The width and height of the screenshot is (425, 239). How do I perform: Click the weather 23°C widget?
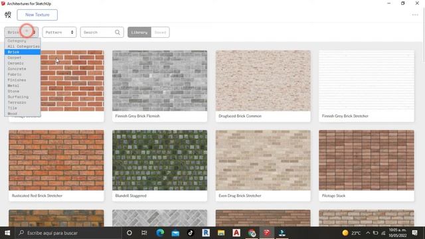(351, 233)
